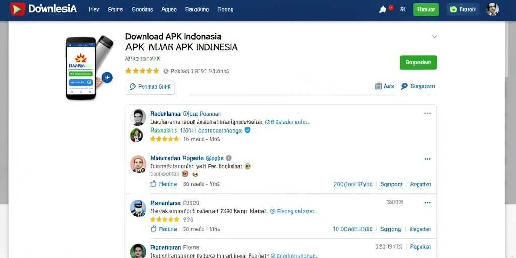Open Renanlaran reviewer avatar
Viewport: 516px width, 258px height.
138,208
